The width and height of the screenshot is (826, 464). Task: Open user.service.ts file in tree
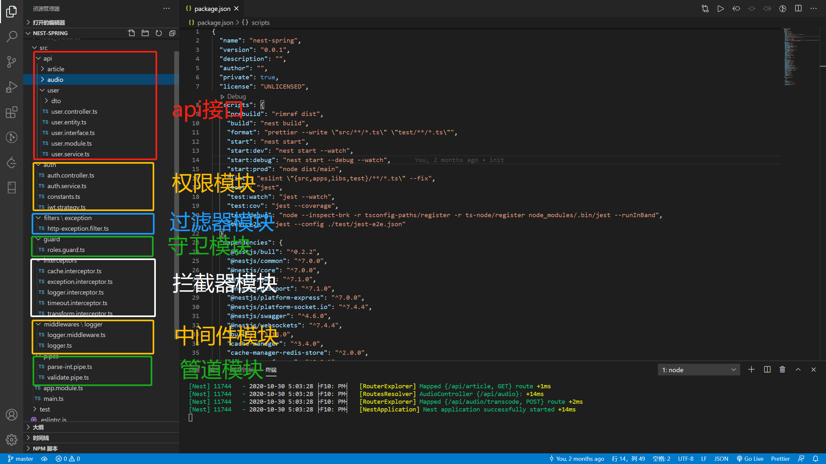coord(70,153)
